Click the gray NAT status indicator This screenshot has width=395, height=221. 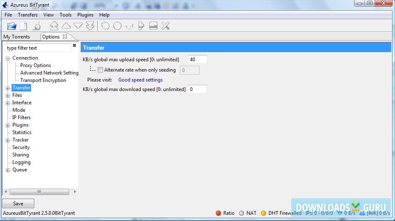[x=242, y=213]
